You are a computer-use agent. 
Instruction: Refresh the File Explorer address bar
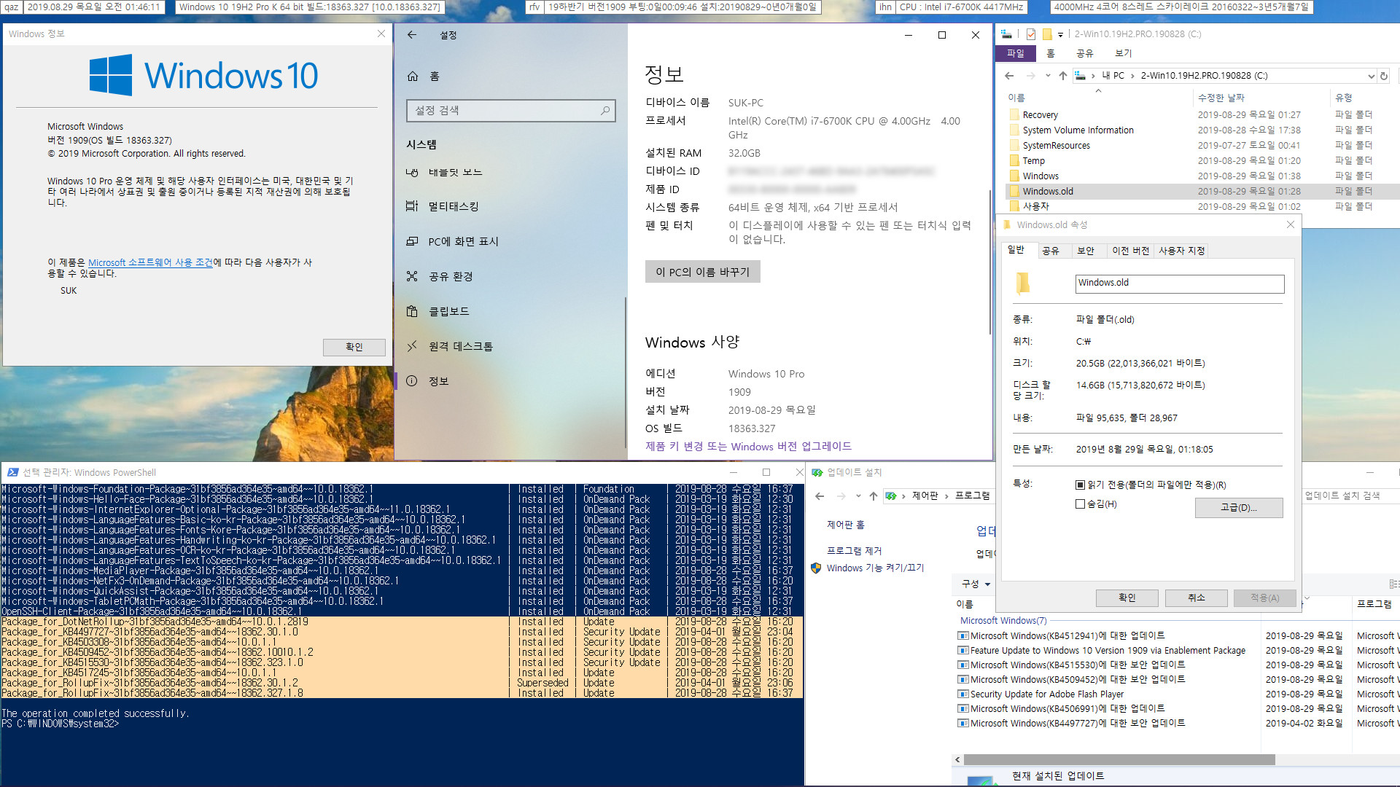pyautogui.click(x=1384, y=76)
